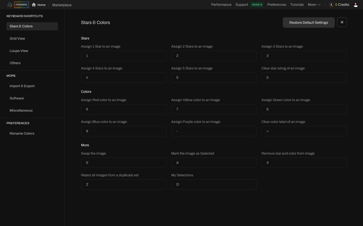Click the shortcut field for assigning 1 star
Screen dimensions: 363x226
[x=123, y=55]
